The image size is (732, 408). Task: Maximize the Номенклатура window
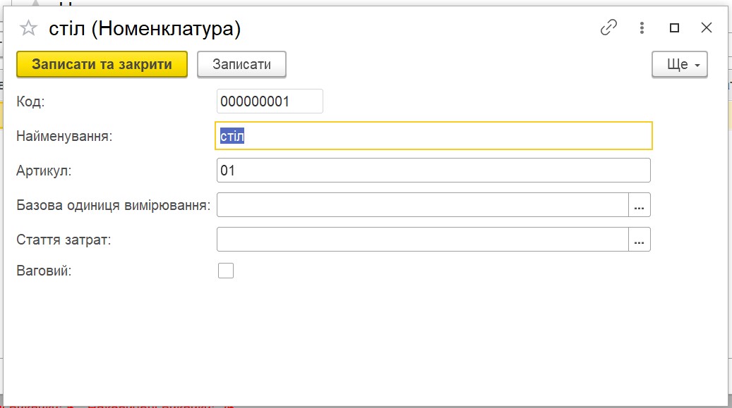coord(674,28)
